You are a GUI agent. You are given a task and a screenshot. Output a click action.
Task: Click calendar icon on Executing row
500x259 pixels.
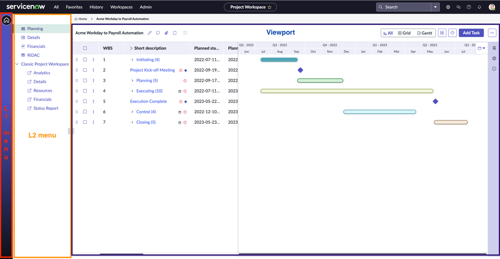[179, 91]
